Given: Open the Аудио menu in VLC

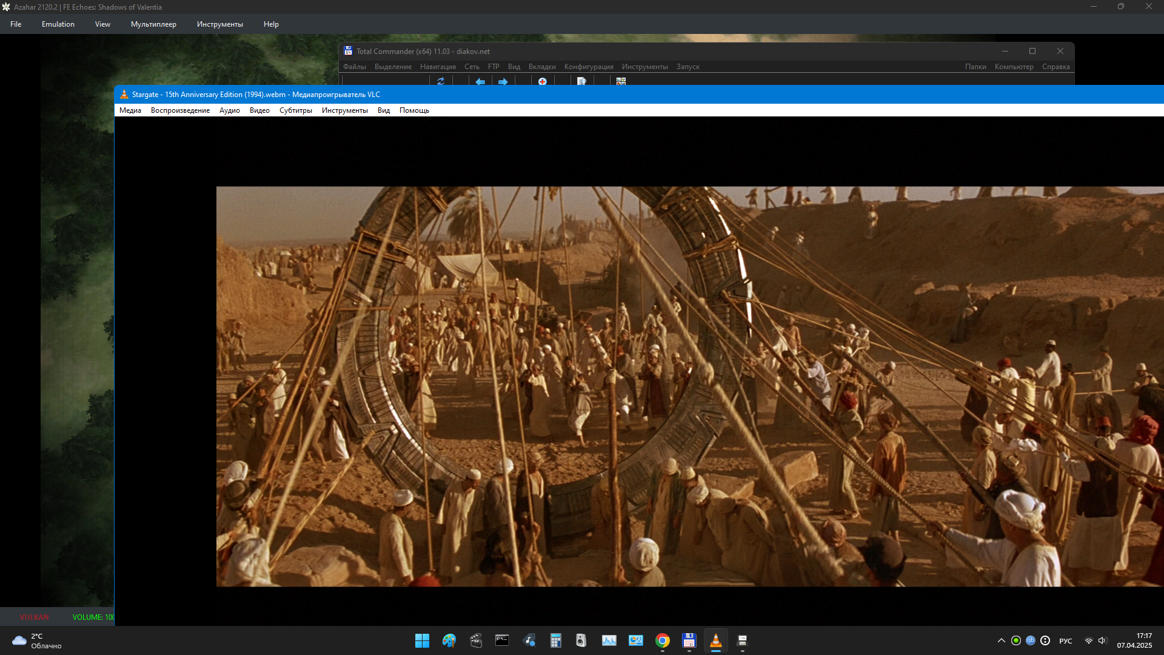Looking at the screenshot, I should pyautogui.click(x=229, y=110).
